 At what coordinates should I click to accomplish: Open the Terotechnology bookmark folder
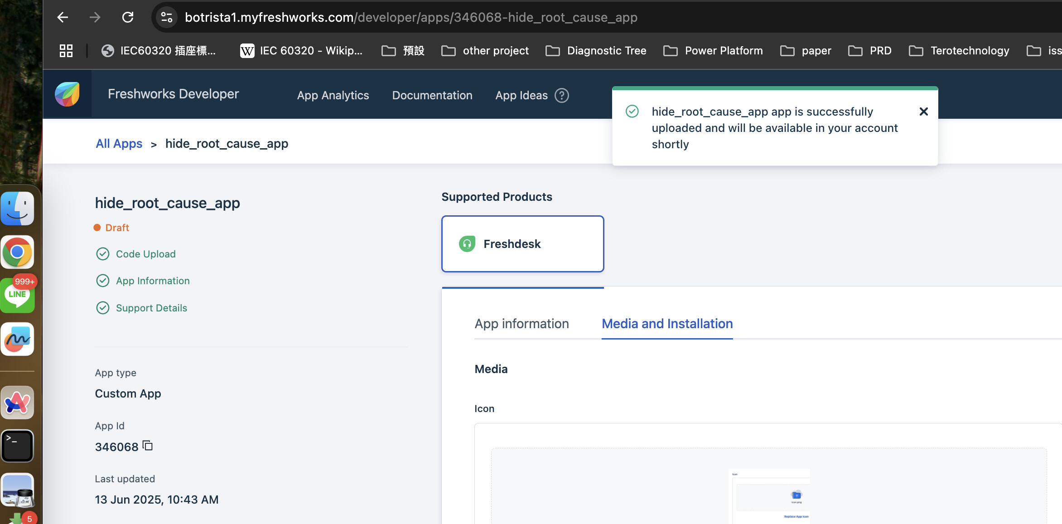click(x=959, y=50)
